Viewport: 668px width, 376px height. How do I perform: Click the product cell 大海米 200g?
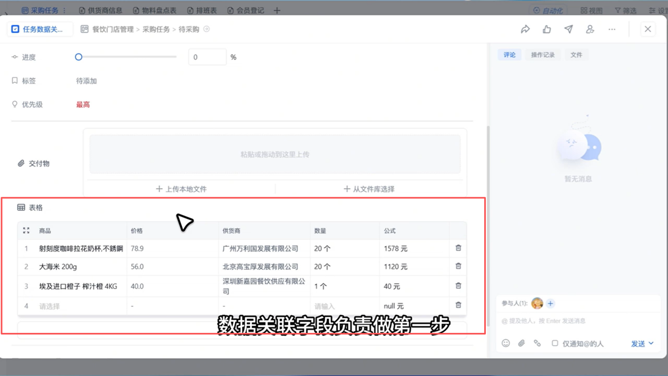coord(81,267)
